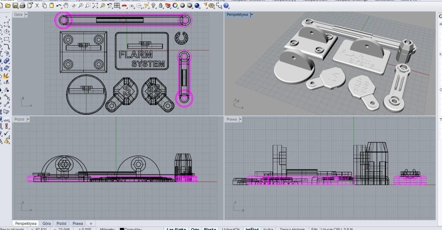
Task: Open Perspektywa viewport dropdown arrow
Action: 252,15
